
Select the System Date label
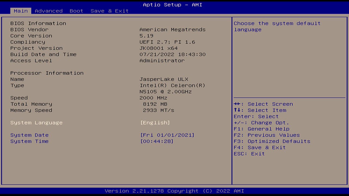click(x=29, y=135)
